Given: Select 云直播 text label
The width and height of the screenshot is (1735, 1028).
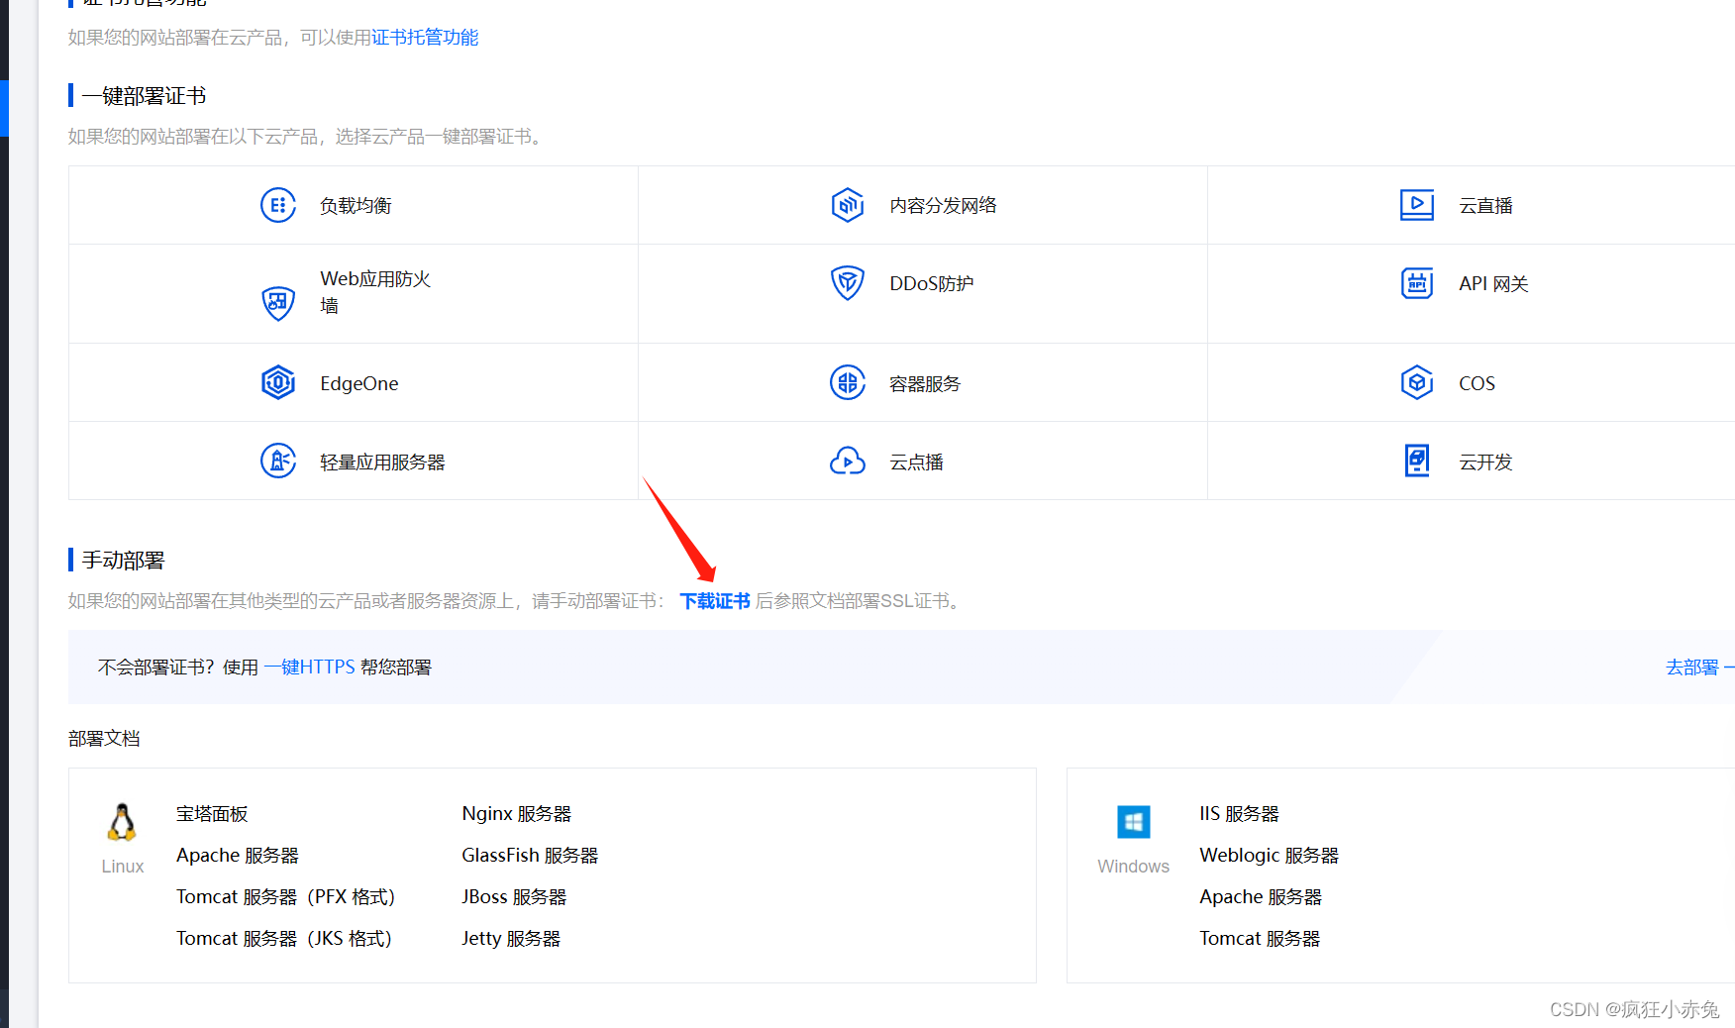Looking at the screenshot, I should pyautogui.click(x=1485, y=206).
